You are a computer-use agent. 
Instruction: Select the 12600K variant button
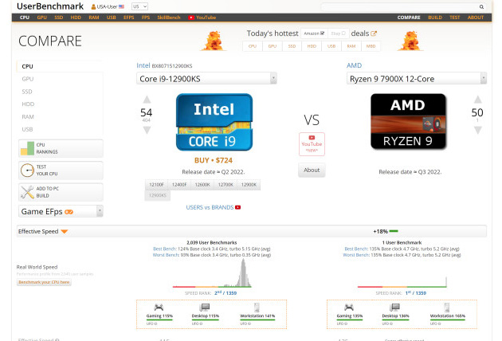[202, 185]
